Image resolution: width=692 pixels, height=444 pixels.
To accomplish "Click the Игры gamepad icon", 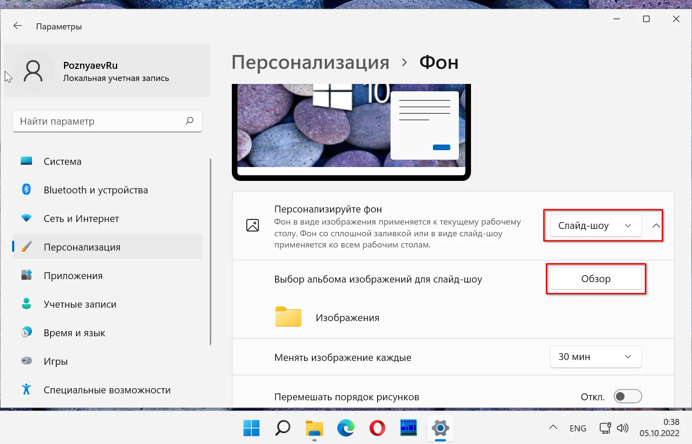I will click(26, 360).
